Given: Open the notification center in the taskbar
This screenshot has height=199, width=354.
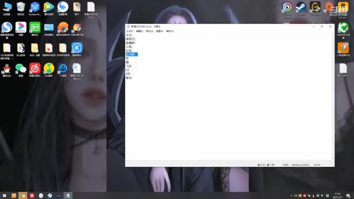Looking at the screenshot, I should click(x=348, y=196).
